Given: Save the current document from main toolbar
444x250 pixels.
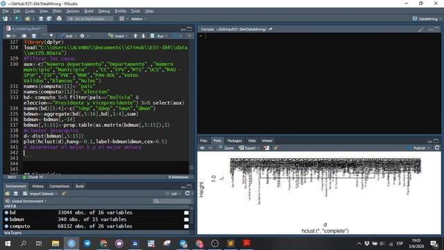Looking at the screenshot, I should (x=41, y=19).
